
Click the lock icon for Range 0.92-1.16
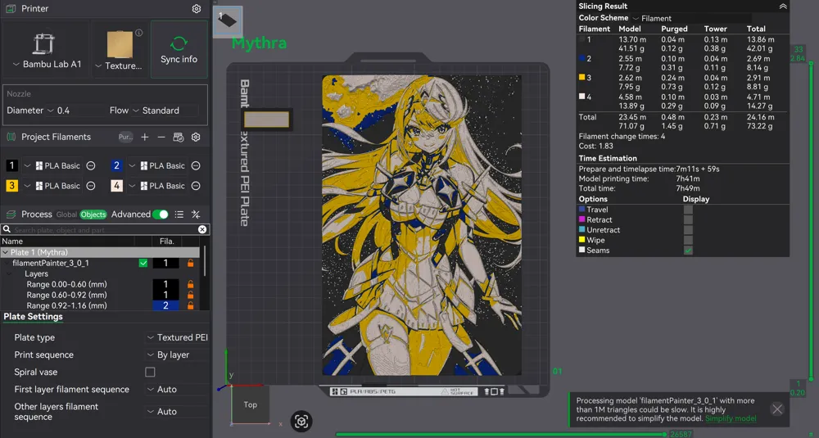point(191,305)
